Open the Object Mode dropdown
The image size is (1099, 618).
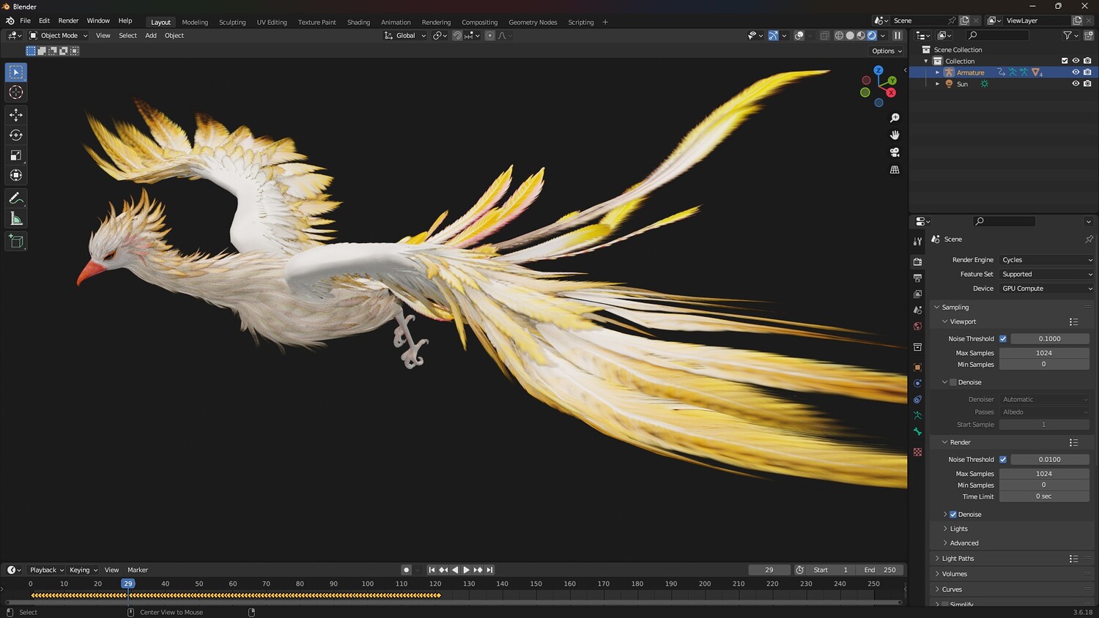coord(59,35)
